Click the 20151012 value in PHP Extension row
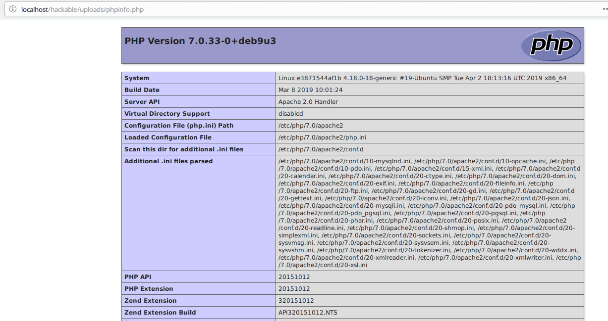This screenshot has height=321, width=608. click(x=294, y=289)
